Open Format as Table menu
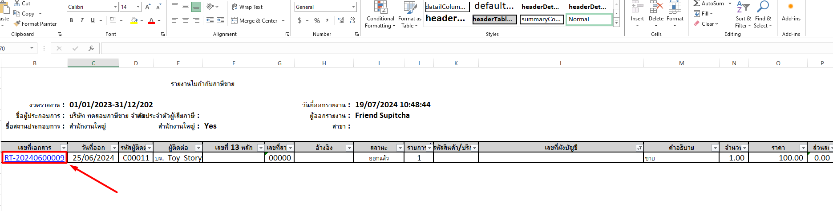The height and width of the screenshot is (211, 833). (x=410, y=15)
